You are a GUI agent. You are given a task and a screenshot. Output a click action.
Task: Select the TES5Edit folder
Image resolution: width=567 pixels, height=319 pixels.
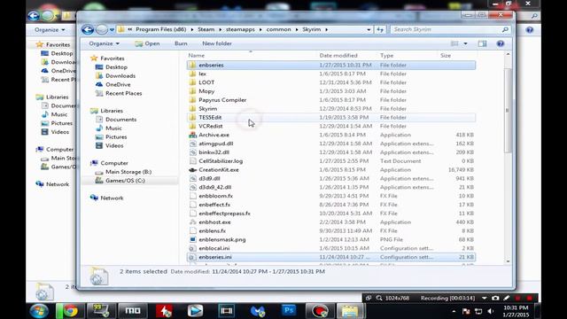pos(330,117)
